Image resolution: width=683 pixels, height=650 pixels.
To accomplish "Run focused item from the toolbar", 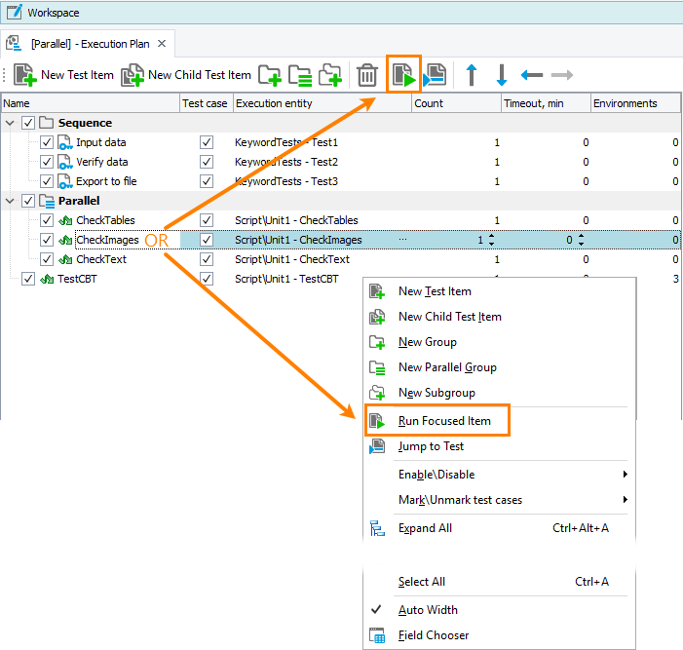I will pyautogui.click(x=403, y=75).
